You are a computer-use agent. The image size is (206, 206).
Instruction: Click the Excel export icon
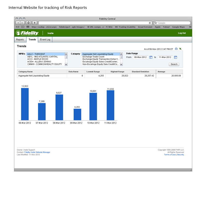pos(180,49)
